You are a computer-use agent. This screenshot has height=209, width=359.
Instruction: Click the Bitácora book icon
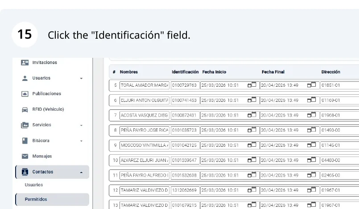click(25, 141)
